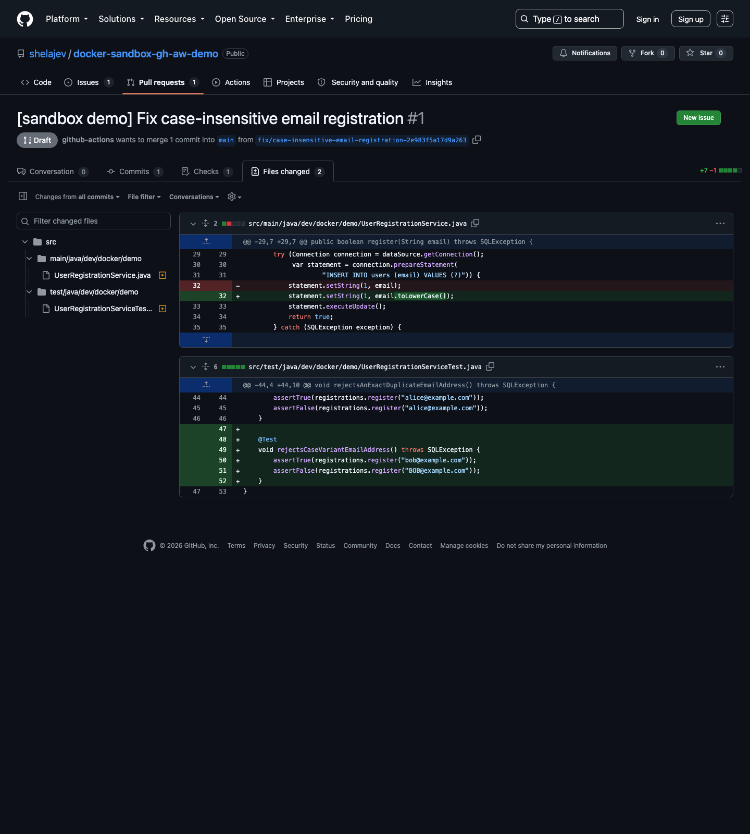Expand the Open Source navigation menu

[245, 19]
